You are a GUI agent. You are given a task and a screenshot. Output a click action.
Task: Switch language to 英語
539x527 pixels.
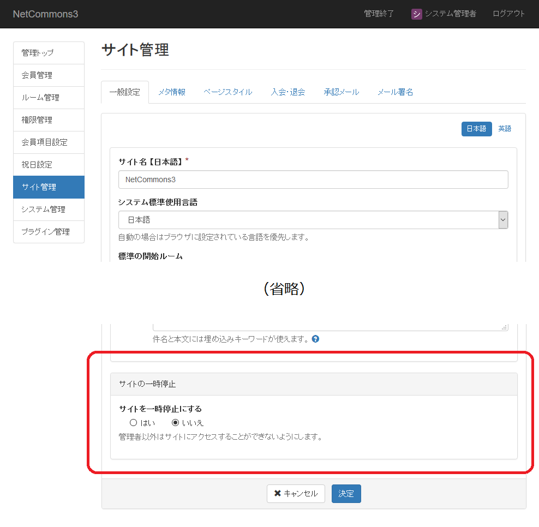point(505,129)
